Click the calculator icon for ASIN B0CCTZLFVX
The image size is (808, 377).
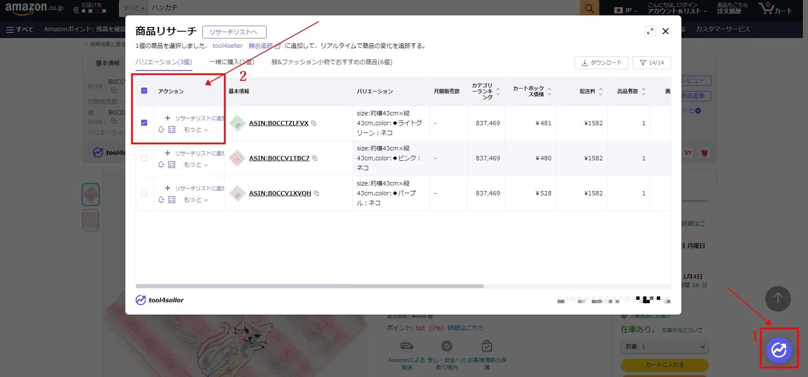point(172,130)
